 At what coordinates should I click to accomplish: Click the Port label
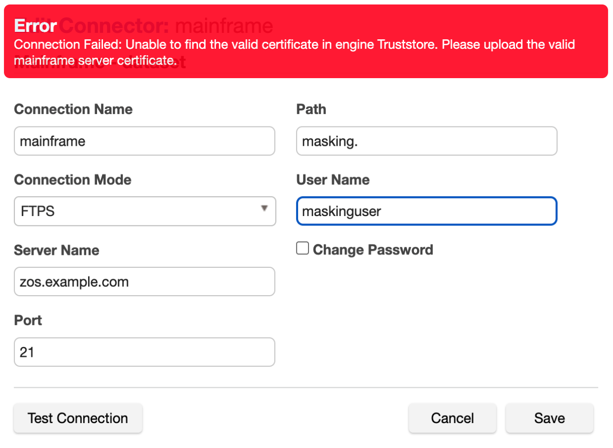tap(28, 320)
